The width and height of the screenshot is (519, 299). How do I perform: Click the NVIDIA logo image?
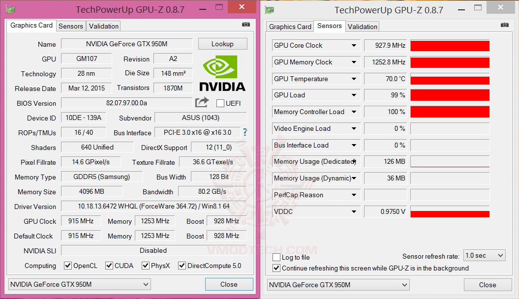(x=222, y=73)
